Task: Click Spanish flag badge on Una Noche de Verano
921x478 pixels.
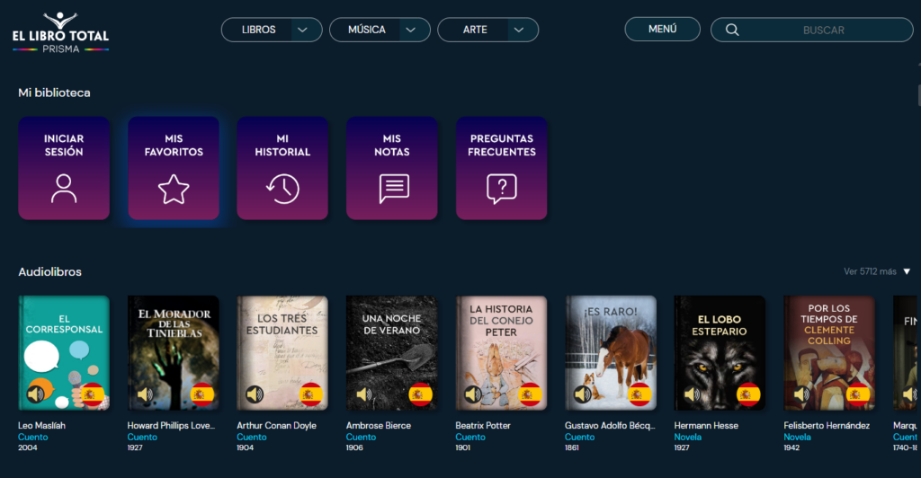Action: pos(420,394)
